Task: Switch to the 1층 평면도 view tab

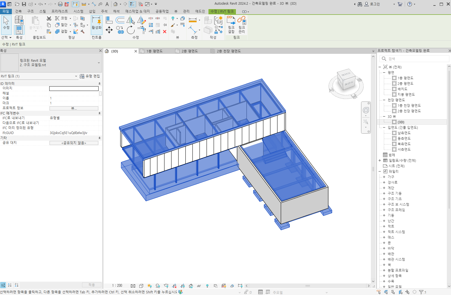Action: tap(154, 51)
